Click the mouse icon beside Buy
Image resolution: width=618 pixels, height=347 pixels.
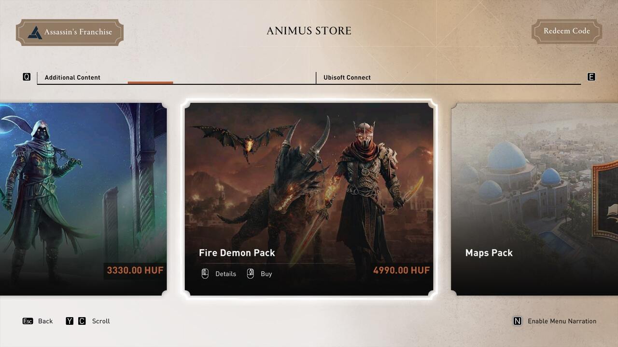coord(250,274)
